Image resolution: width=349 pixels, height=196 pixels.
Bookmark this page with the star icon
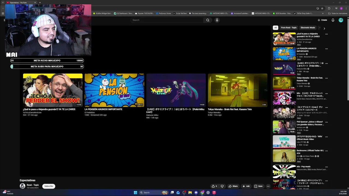(322, 8)
